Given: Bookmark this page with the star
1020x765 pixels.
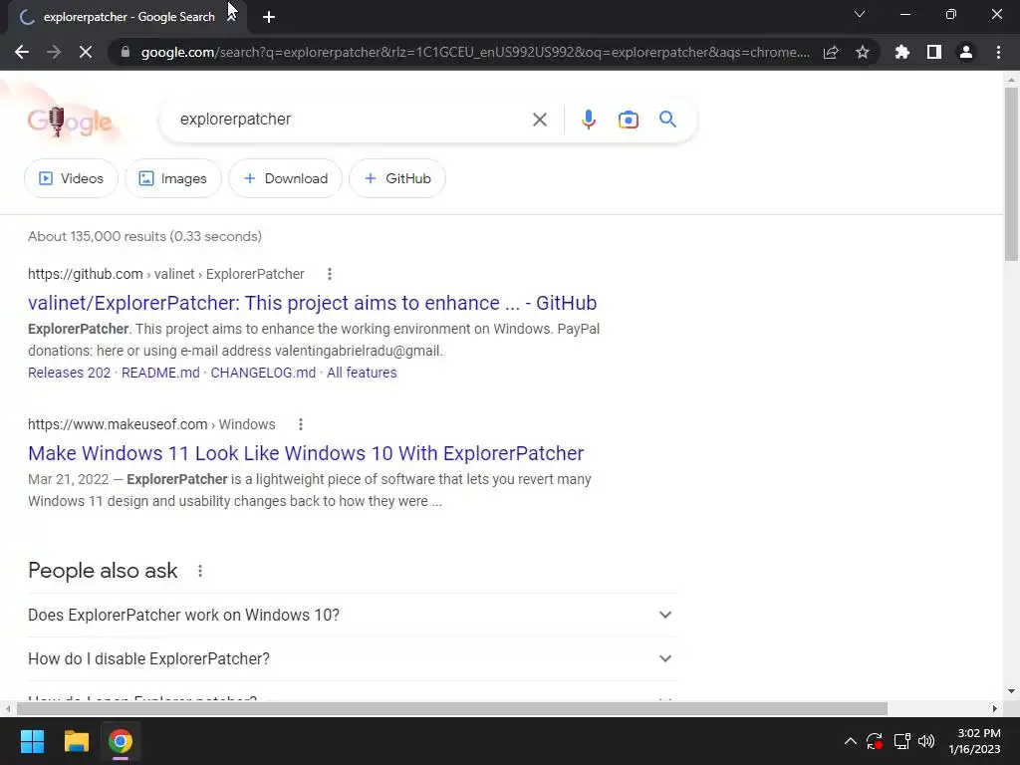Looking at the screenshot, I should tap(863, 52).
